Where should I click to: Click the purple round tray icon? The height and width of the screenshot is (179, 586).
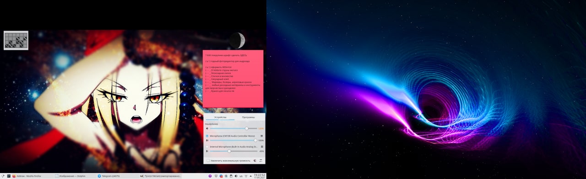click(210, 176)
